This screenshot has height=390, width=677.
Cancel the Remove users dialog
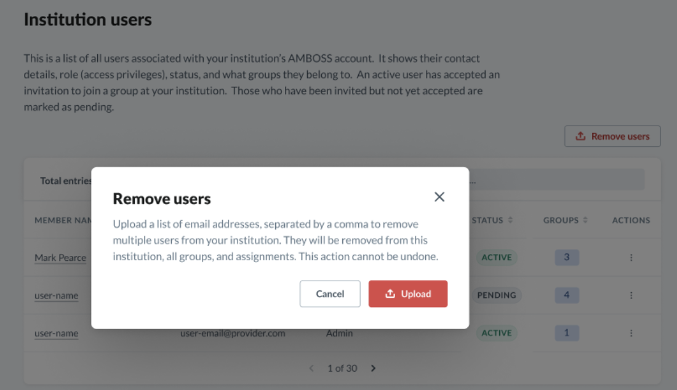pos(330,294)
